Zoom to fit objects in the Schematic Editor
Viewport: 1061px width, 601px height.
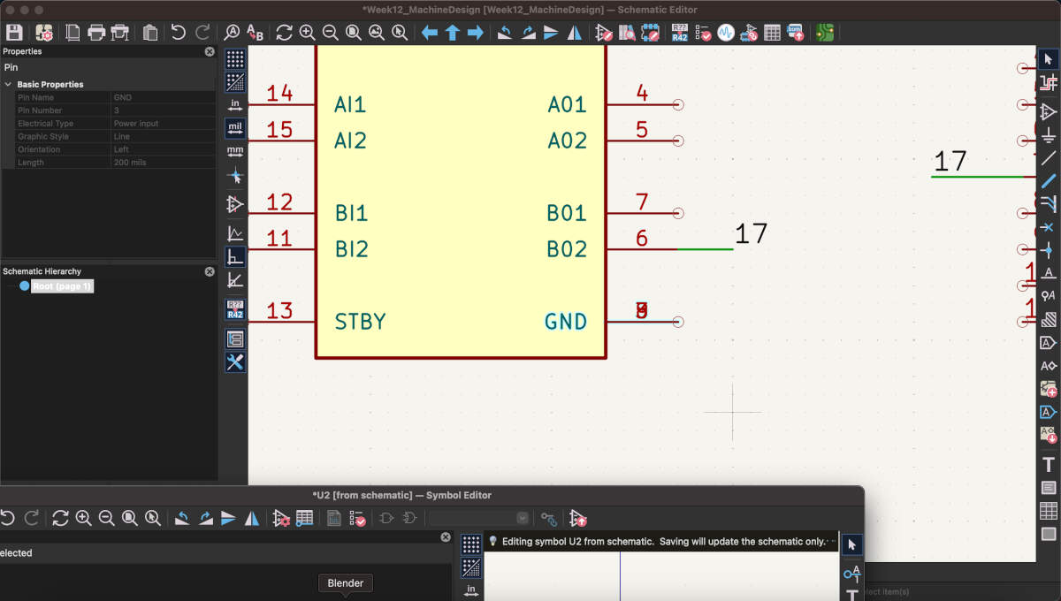[x=376, y=33]
